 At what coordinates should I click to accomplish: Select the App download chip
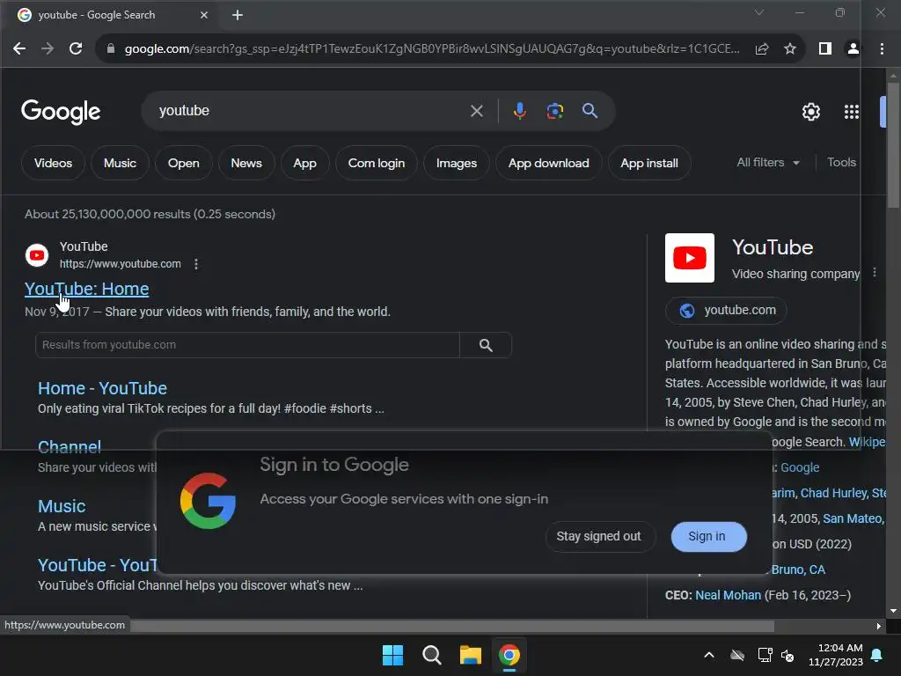click(549, 163)
